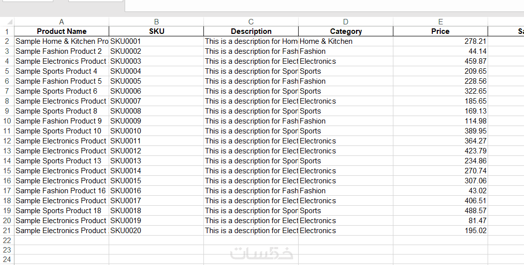Click the Sample Fashion Product 2 cell
The height and width of the screenshot is (265, 524).
(61, 51)
